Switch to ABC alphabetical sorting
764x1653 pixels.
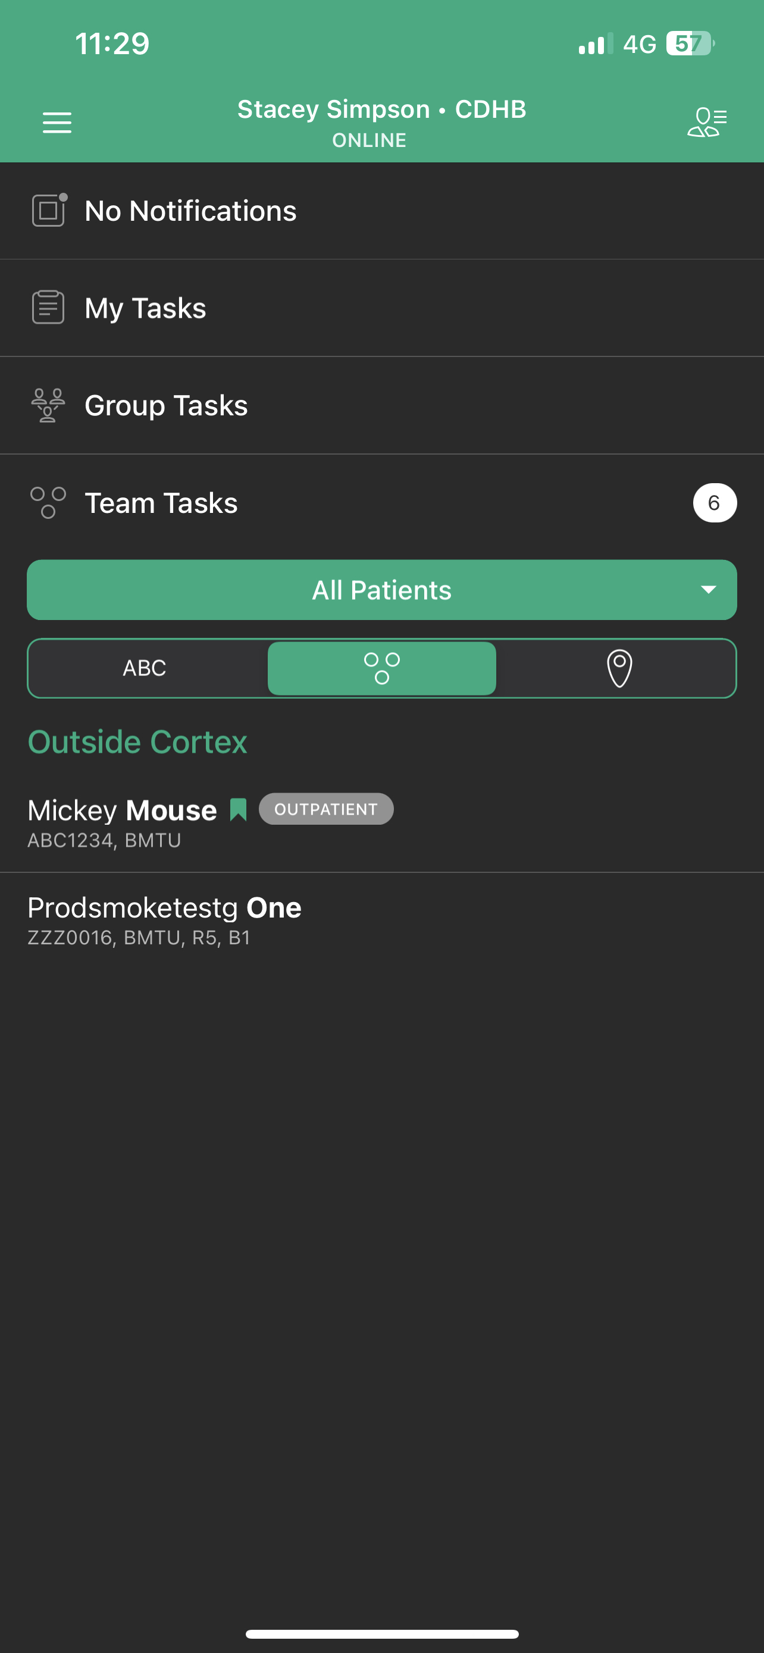point(145,668)
